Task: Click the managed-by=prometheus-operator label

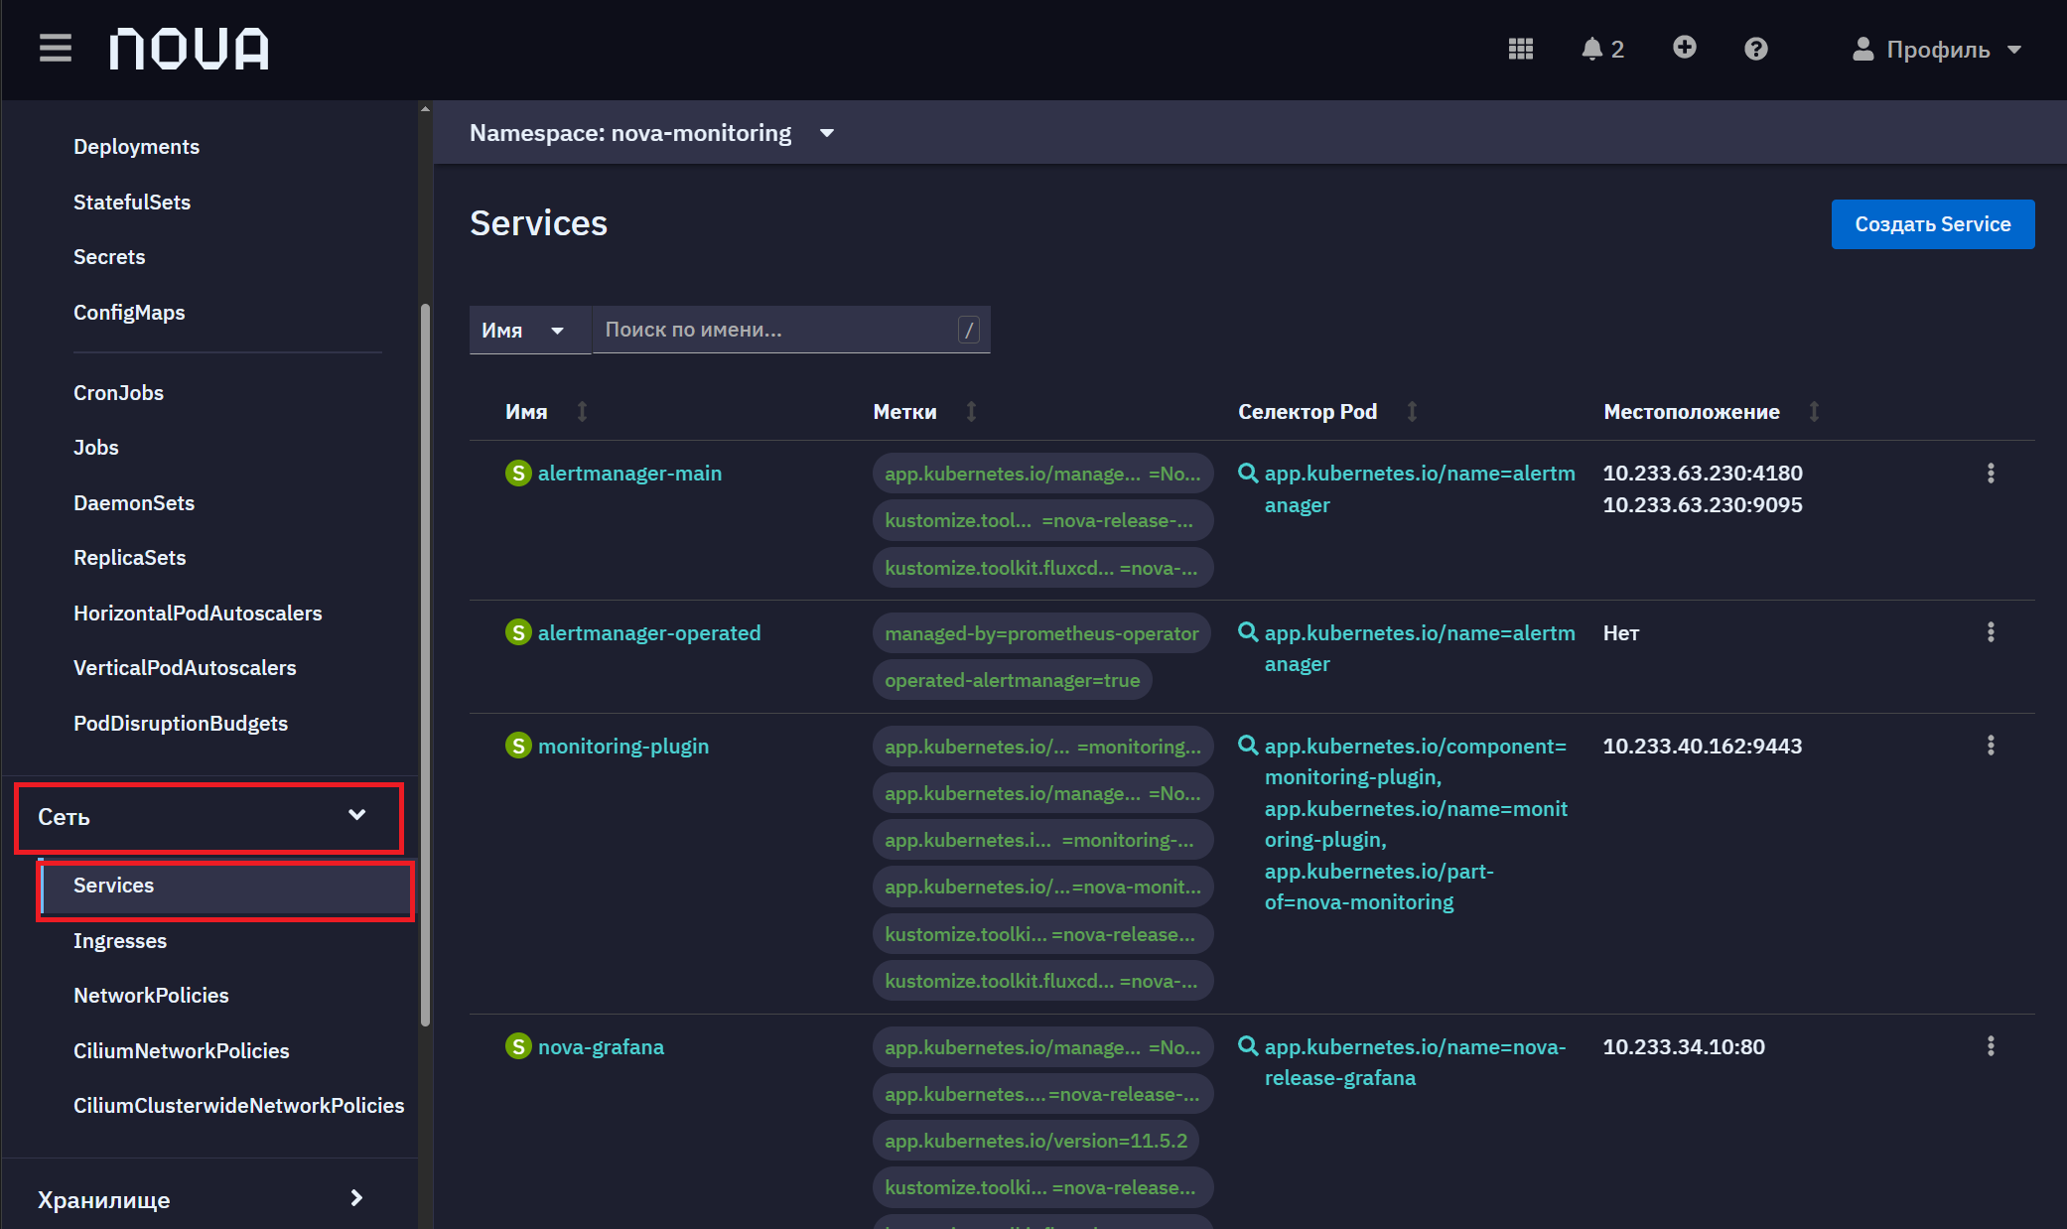Action: point(1041,633)
